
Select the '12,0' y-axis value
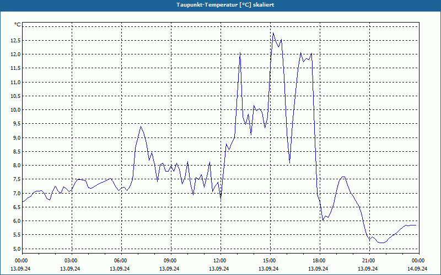pyautogui.click(x=15, y=54)
